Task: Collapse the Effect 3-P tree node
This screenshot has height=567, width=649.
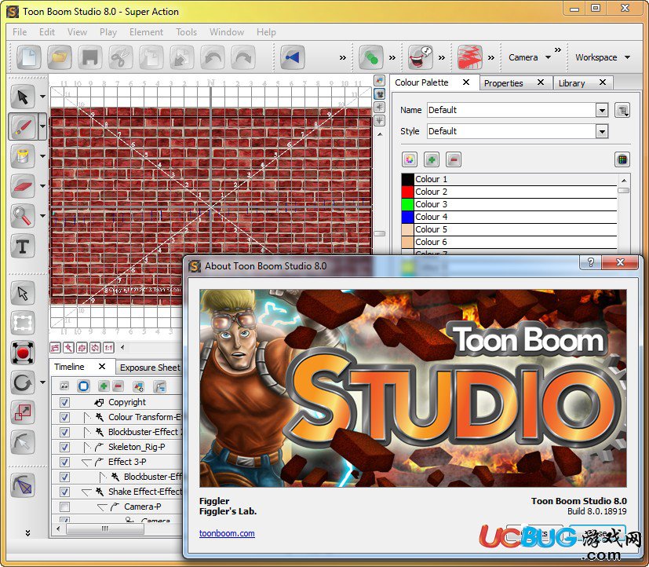Action: pyautogui.click(x=86, y=463)
